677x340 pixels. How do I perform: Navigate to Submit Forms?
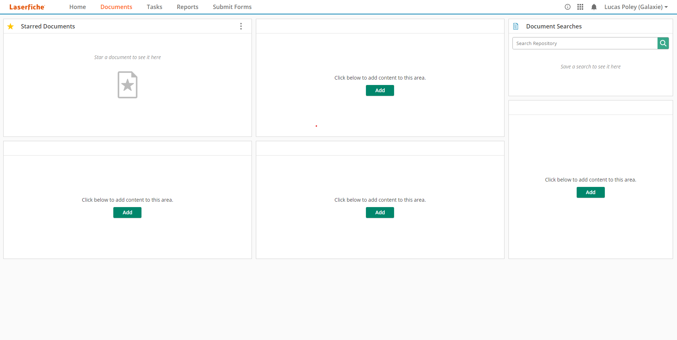pyautogui.click(x=232, y=7)
